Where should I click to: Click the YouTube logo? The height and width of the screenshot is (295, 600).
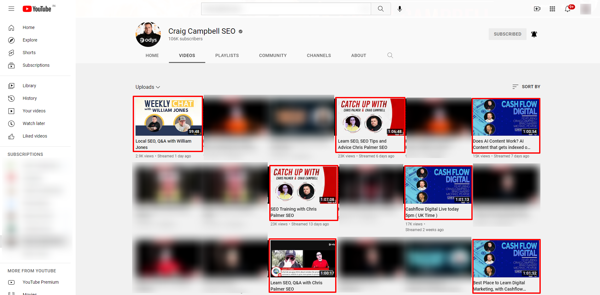(x=37, y=9)
